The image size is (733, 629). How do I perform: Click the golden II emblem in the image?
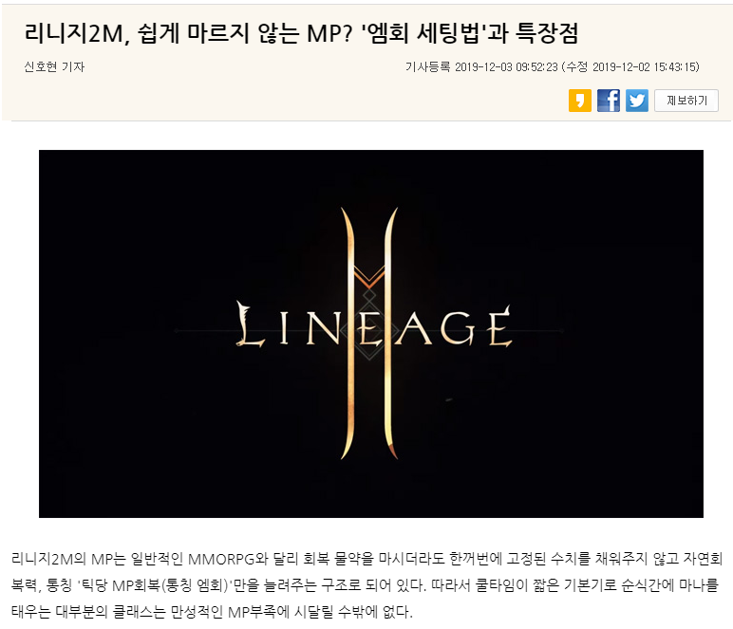click(x=369, y=333)
